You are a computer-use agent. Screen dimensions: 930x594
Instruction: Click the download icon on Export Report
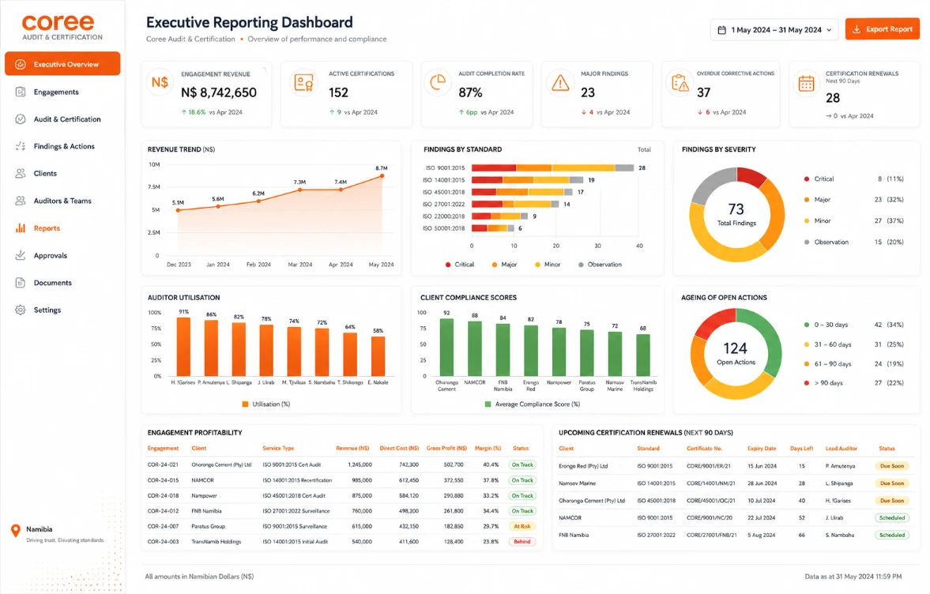857,29
